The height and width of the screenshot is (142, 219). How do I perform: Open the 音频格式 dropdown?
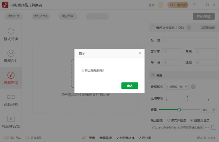[x=177, y=87]
